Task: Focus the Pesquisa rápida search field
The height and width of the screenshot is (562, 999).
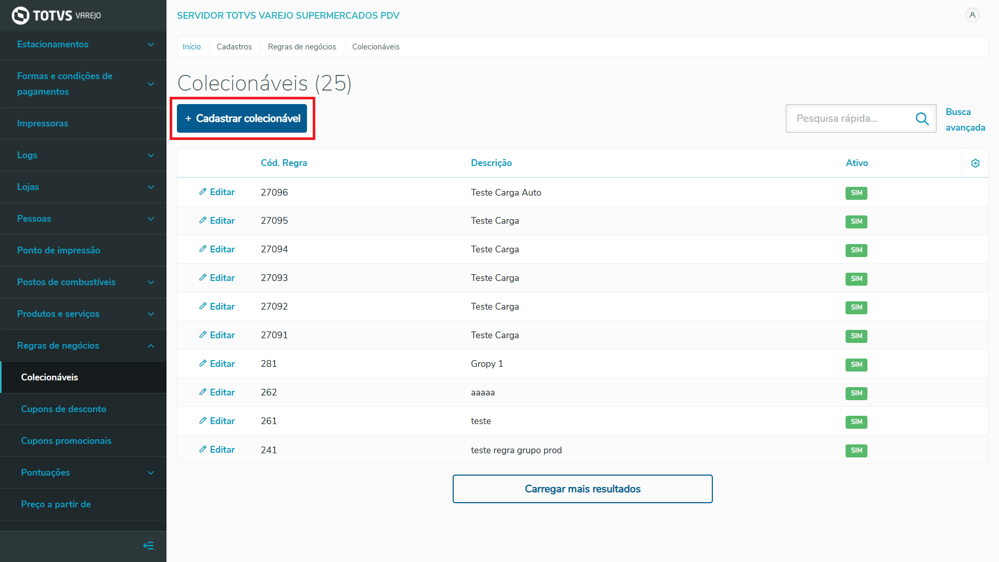Action: pos(851,119)
